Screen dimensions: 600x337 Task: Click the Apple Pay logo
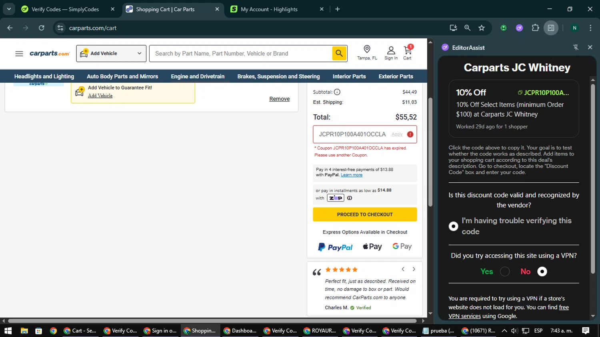(x=372, y=247)
